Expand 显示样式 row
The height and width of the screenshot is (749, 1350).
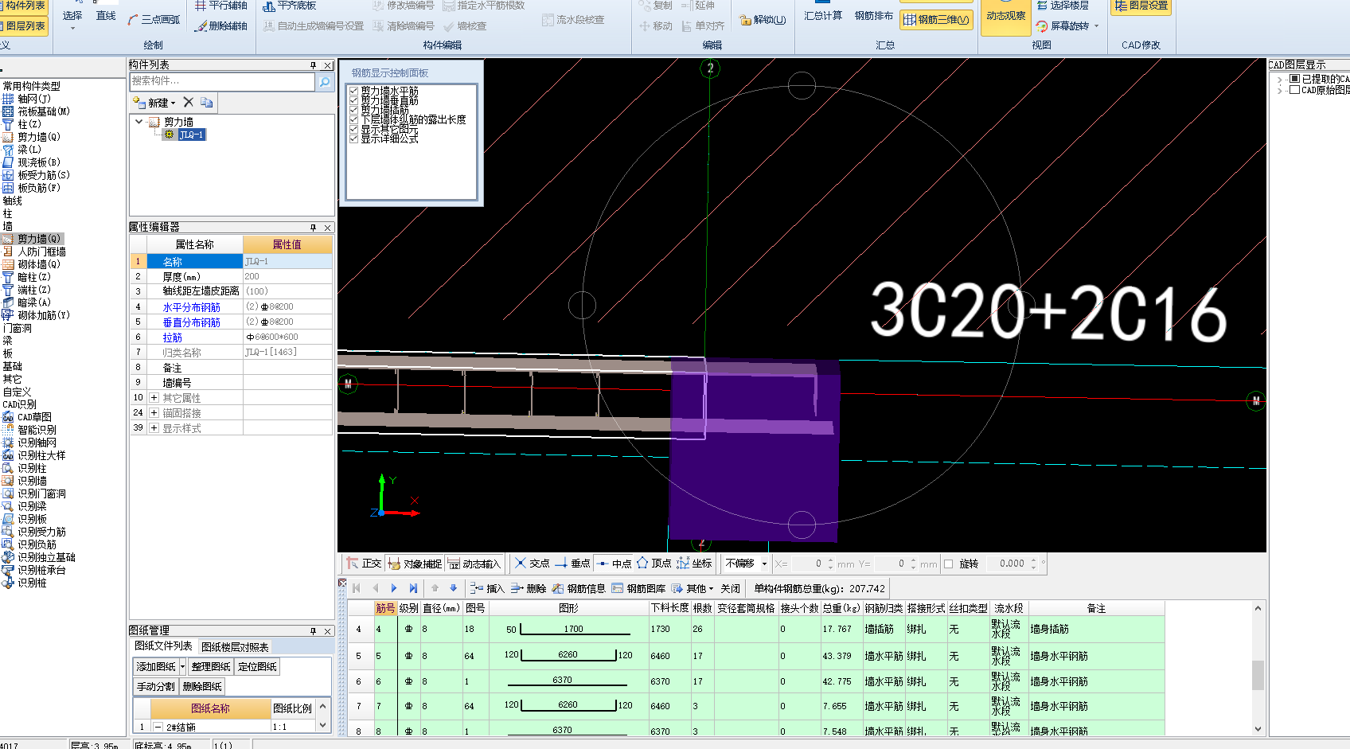(154, 427)
